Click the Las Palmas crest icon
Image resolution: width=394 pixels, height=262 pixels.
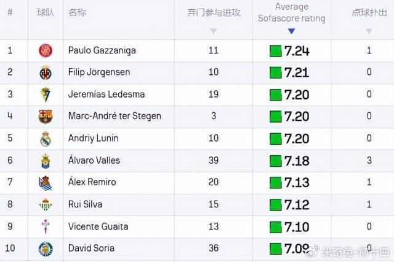click(x=46, y=161)
